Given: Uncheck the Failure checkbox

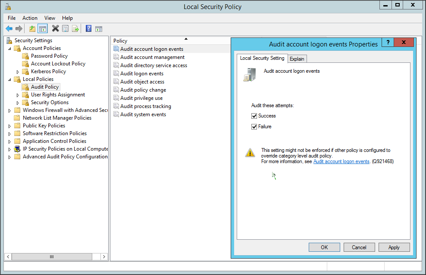Looking at the screenshot, I should click(254, 127).
